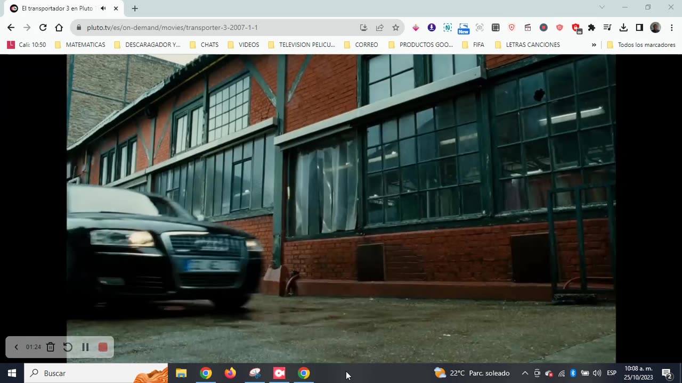The width and height of the screenshot is (682, 383).
Task: Go back to the previous page
Action: coord(11,28)
